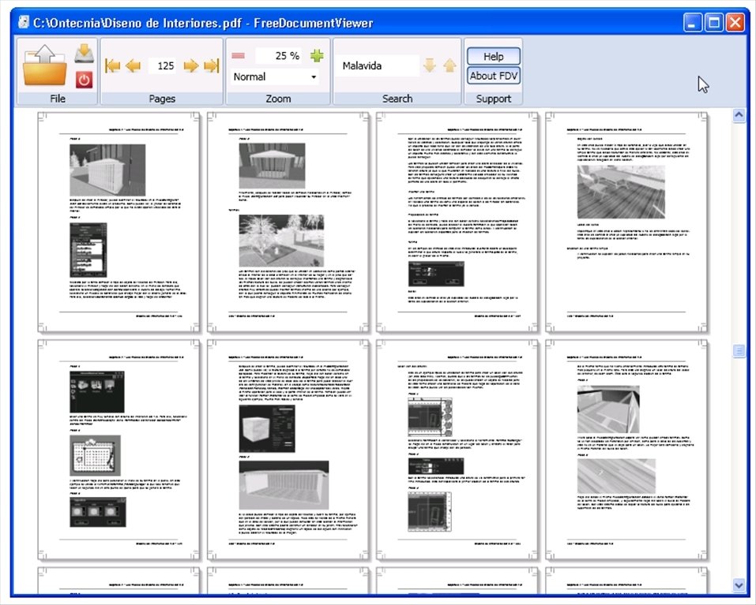Minimize the FreeDocumentViewer window
Image resolution: width=756 pixels, height=605 pixels.
[692, 23]
